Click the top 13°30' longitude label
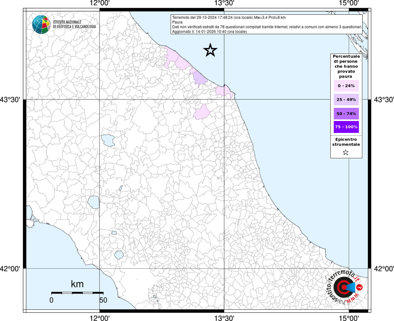The width and height of the screenshot is (394, 321). pyautogui.click(x=224, y=3)
